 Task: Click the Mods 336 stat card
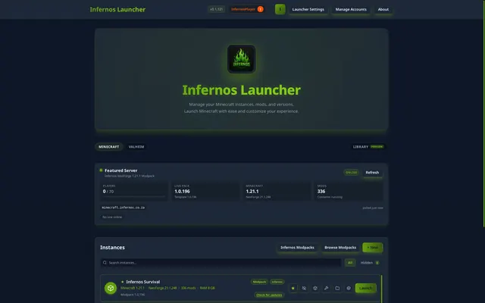click(349, 192)
